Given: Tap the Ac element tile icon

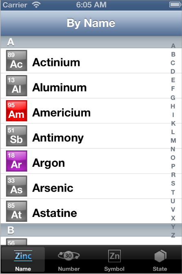Looking at the screenshot, I should [x=17, y=60].
